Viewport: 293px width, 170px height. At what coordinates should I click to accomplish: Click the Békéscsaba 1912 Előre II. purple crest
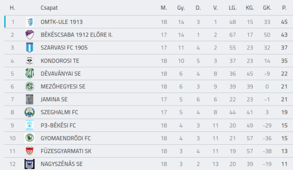[30, 35]
